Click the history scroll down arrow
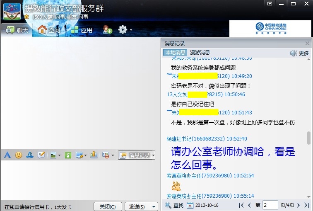This screenshot has width=313, height=211. (309, 197)
